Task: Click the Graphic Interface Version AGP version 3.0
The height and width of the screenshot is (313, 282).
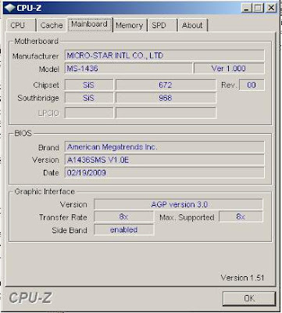Action: (178, 204)
